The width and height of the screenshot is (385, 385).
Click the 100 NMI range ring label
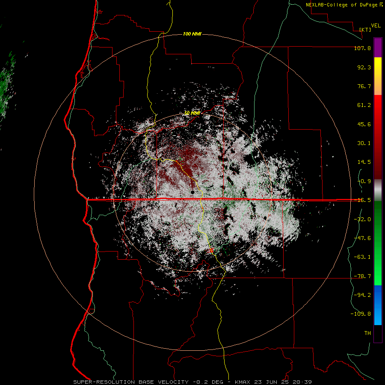coord(192,34)
